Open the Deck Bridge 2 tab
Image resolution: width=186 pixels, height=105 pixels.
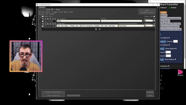pos(165,21)
